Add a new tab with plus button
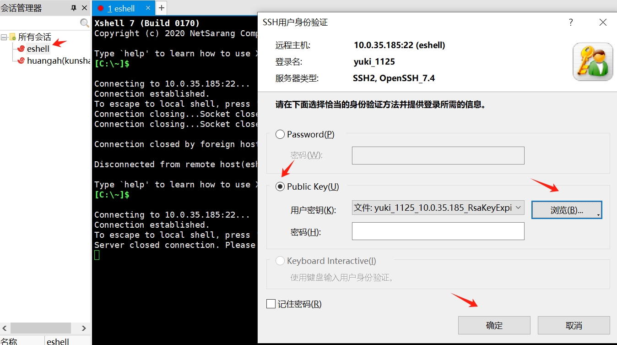Viewport: 617px width, 345px height. pyautogui.click(x=162, y=8)
